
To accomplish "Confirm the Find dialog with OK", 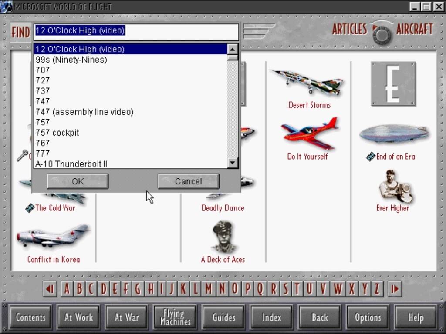I will click(x=78, y=181).
